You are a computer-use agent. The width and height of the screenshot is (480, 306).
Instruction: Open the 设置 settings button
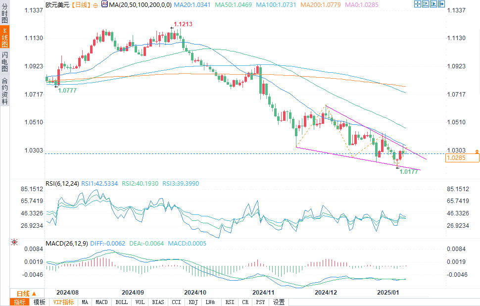click(x=279, y=302)
